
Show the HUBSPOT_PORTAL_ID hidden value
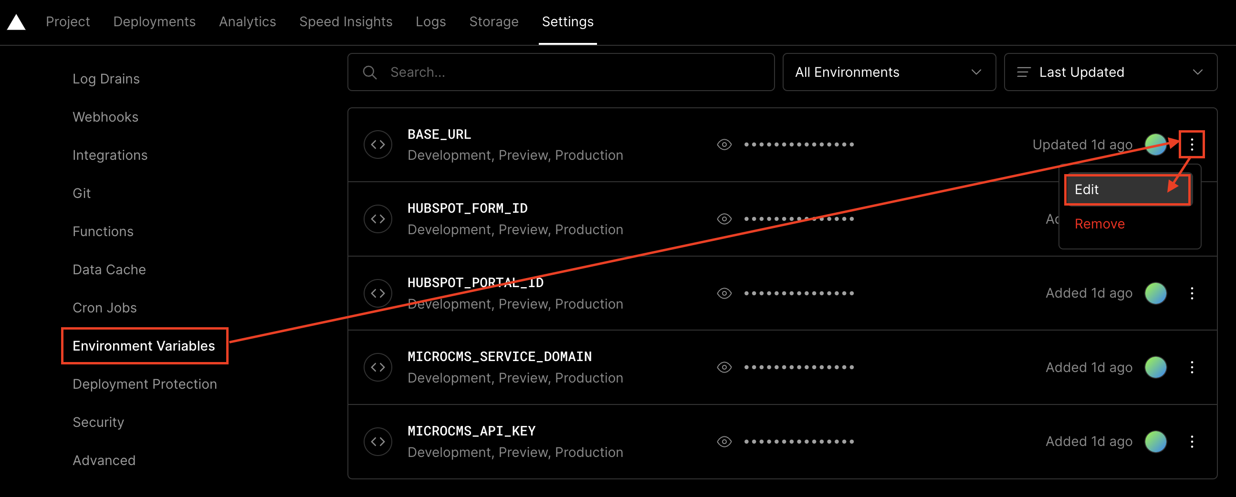click(724, 293)
